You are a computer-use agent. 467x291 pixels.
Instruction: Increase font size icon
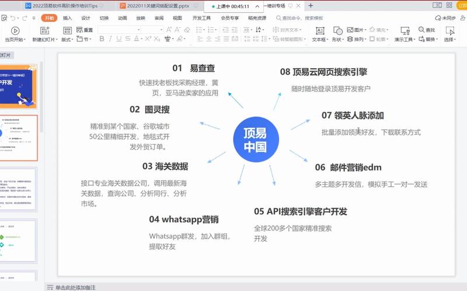169,30
